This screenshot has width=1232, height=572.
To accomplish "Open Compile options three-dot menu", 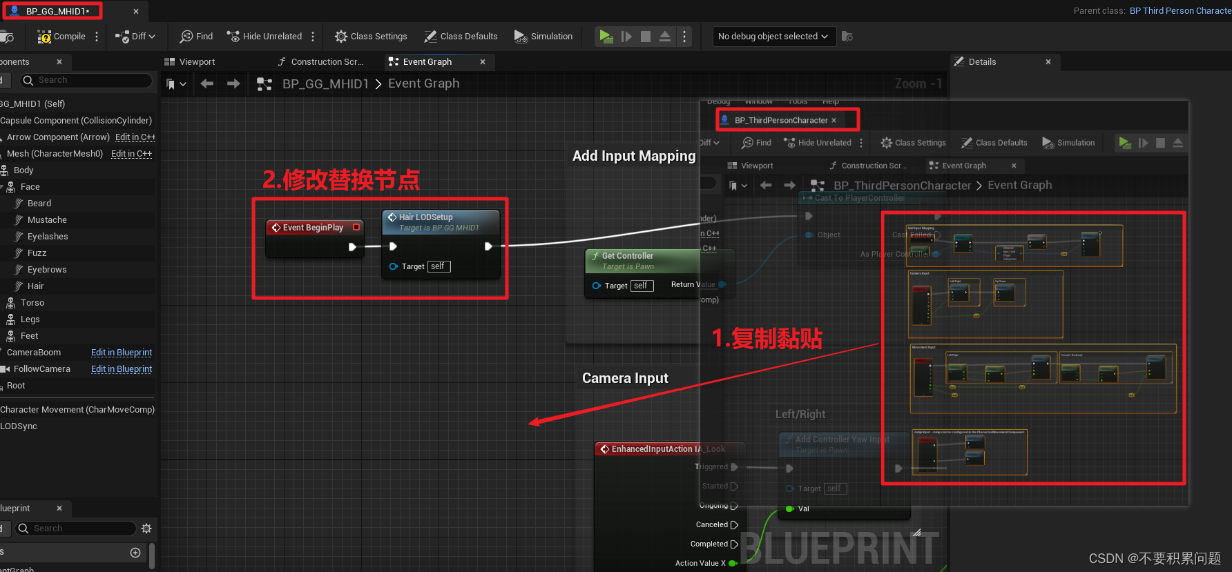I will point(97,37).
